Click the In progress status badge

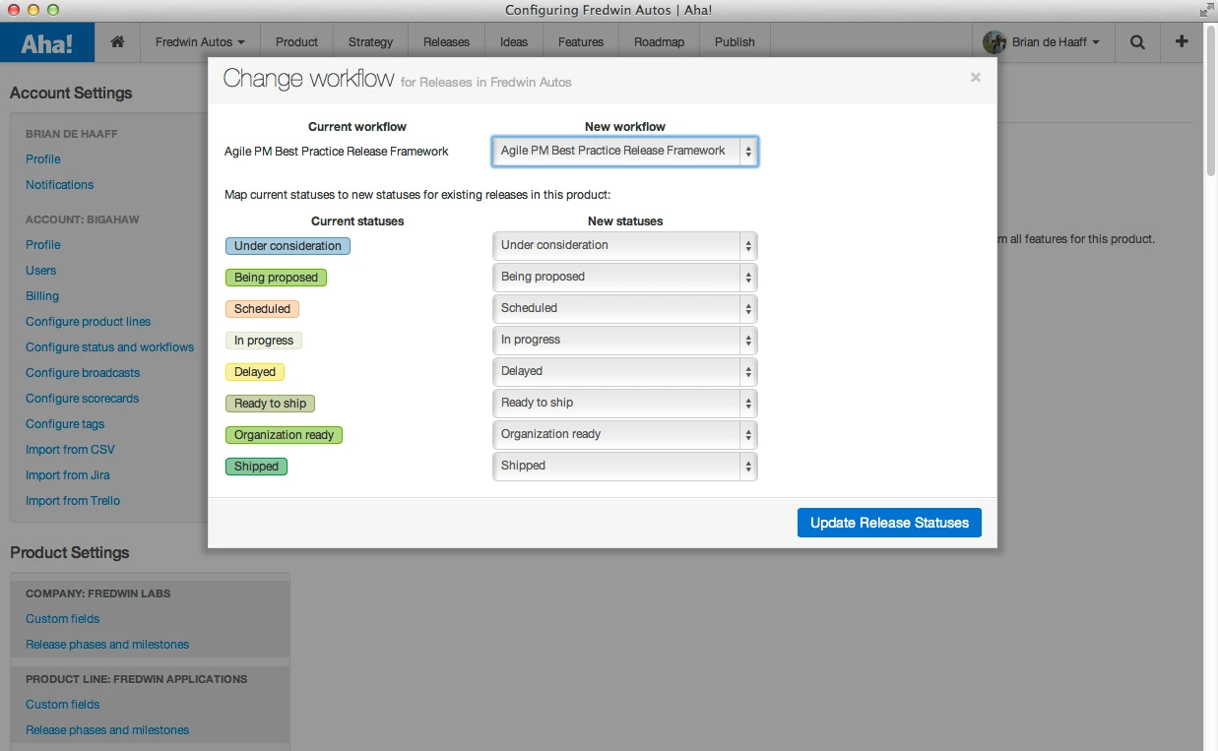click(x=264, y=341)
